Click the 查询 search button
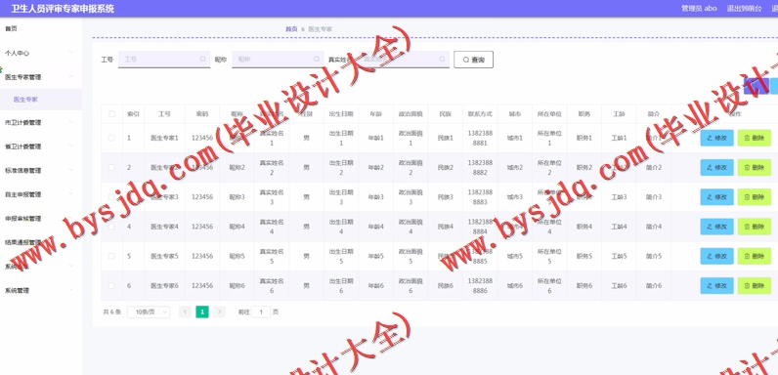The image size is (778, 375). click(x=473, y=60)
